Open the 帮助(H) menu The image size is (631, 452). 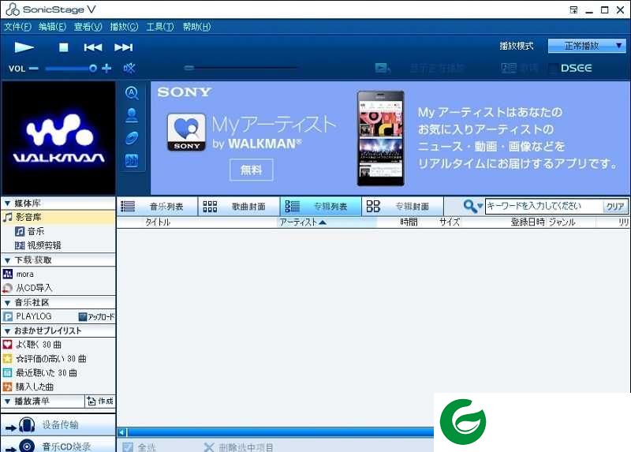coord(196,27)
